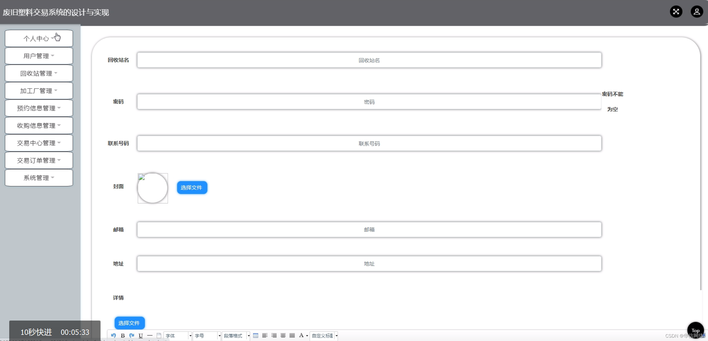
Task: Click the undo icon in editor toolbar
Action: point(113,335)
